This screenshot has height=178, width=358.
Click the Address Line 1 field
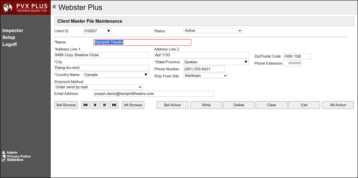coord(101,55)
